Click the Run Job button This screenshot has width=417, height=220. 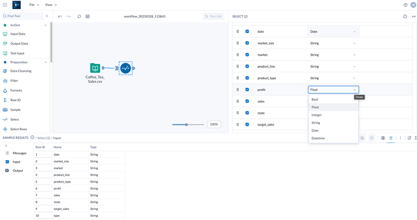213,17
